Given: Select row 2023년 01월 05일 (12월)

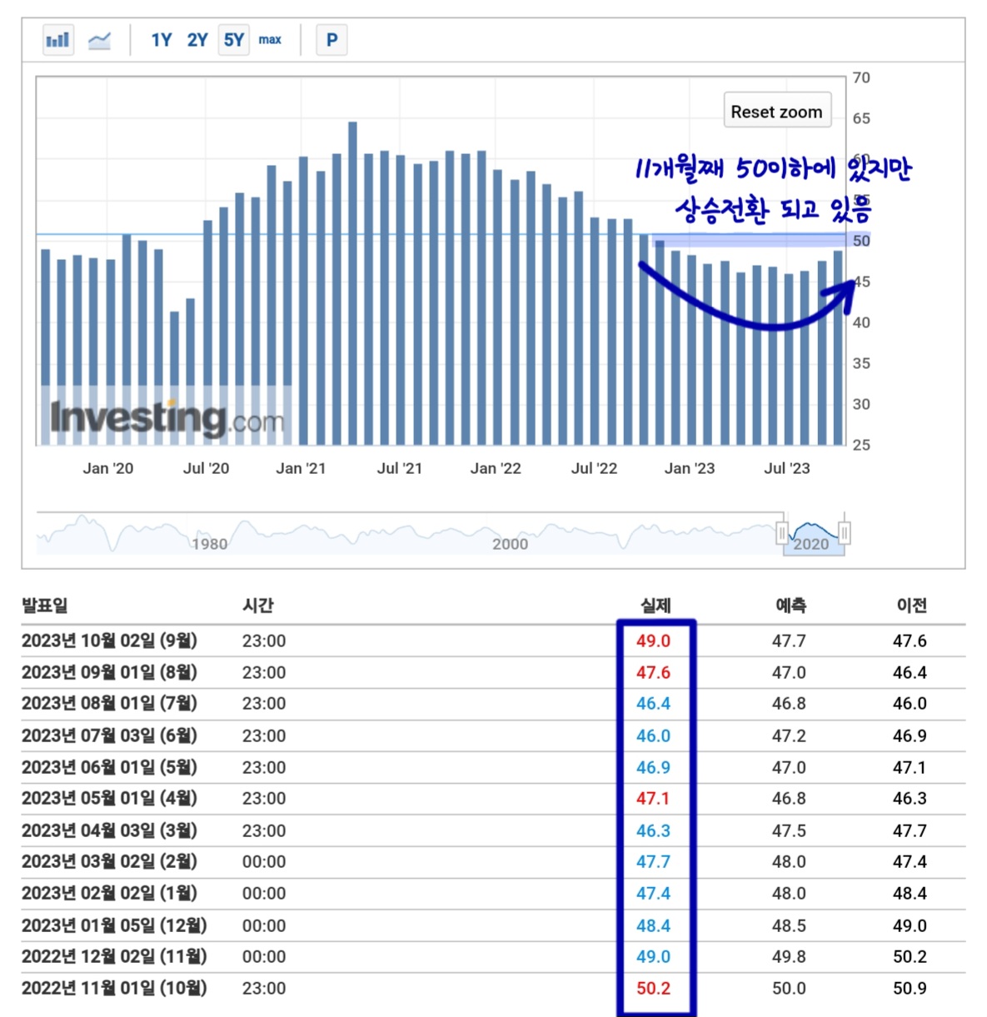Looking at the screenshot, I should click(x=493, y=925).
